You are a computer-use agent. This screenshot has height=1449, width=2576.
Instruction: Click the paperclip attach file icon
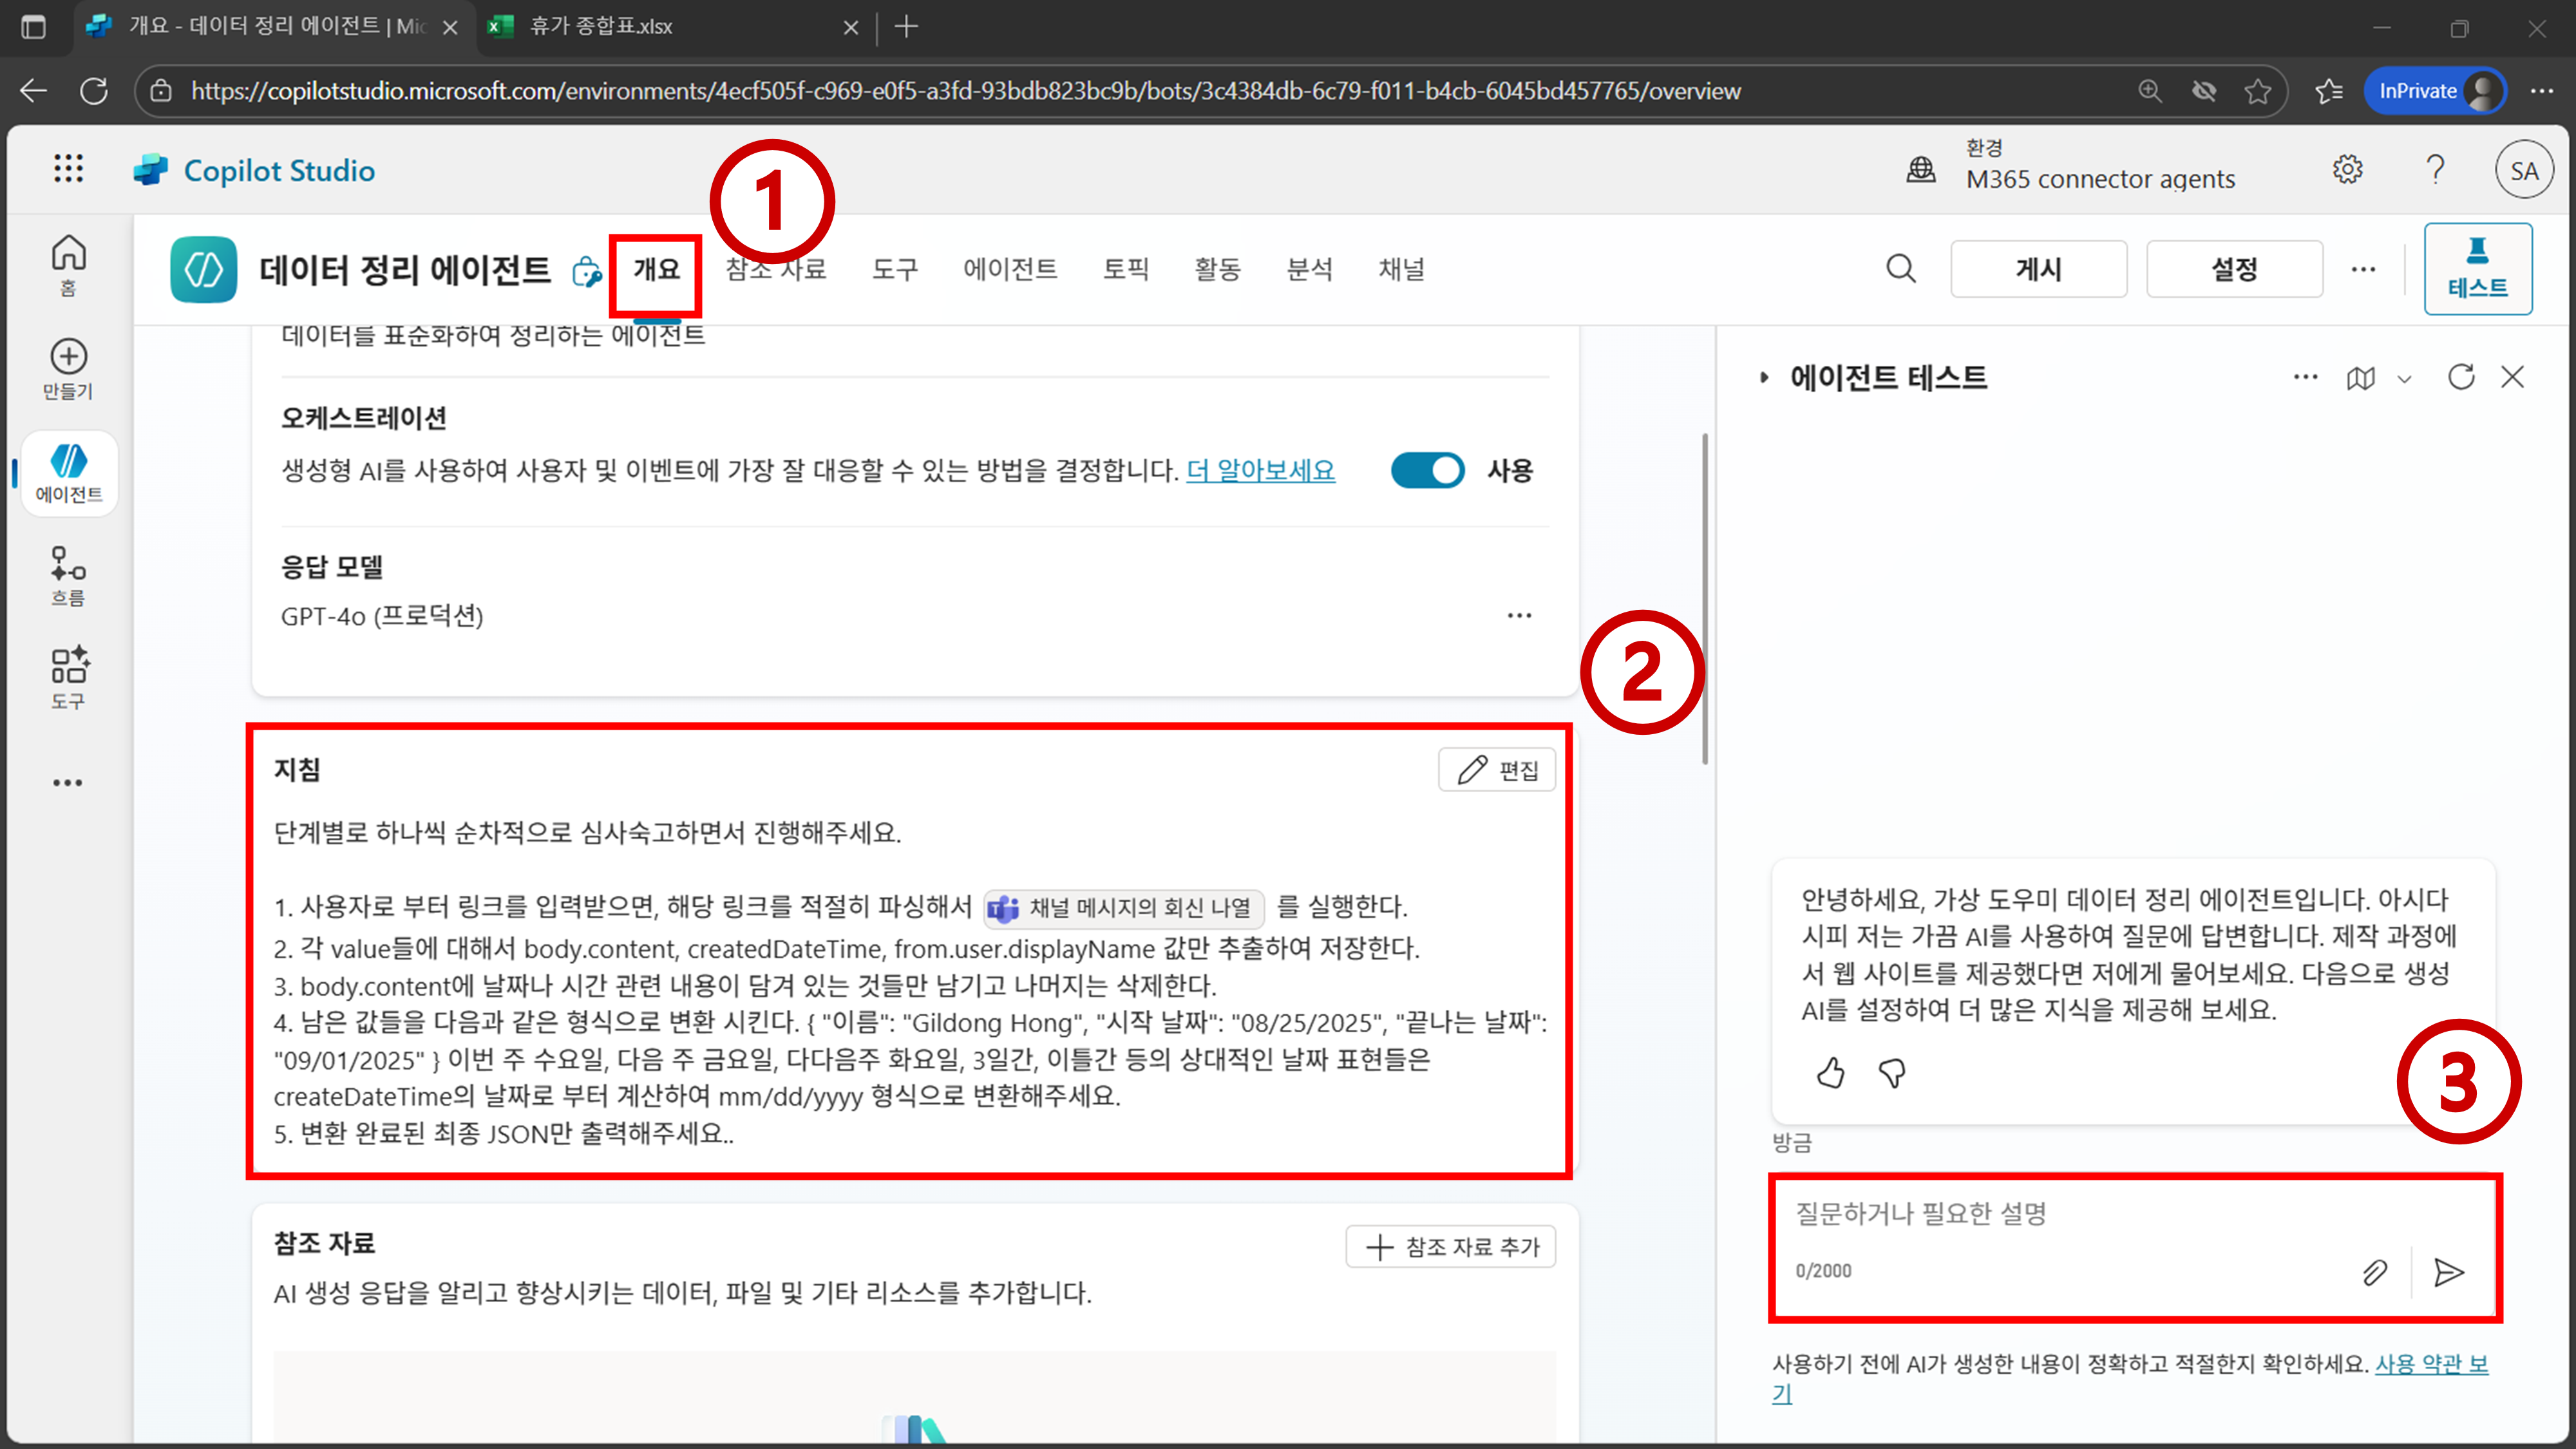pyautogui.click(x=2375, y=1272)
